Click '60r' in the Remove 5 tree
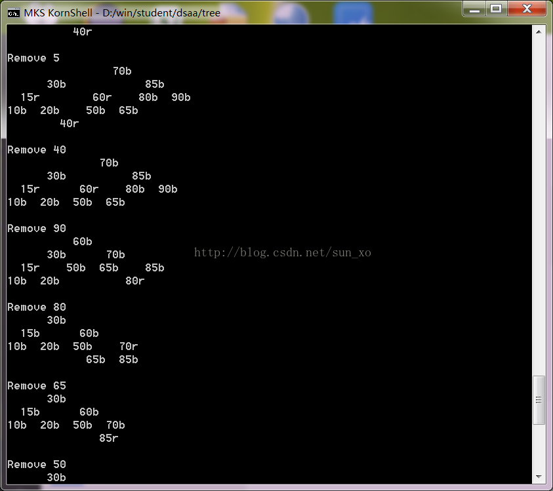 coord(102,97)
